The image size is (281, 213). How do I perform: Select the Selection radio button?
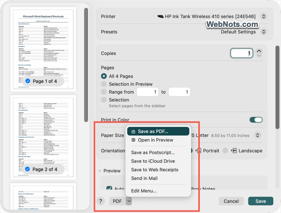[x=104, y=100]
